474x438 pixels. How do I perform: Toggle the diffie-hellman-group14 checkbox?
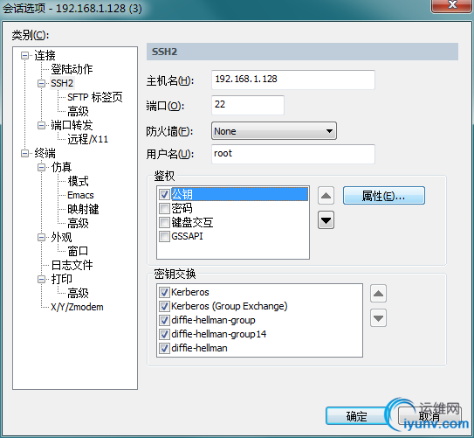(x=164, y=334)
